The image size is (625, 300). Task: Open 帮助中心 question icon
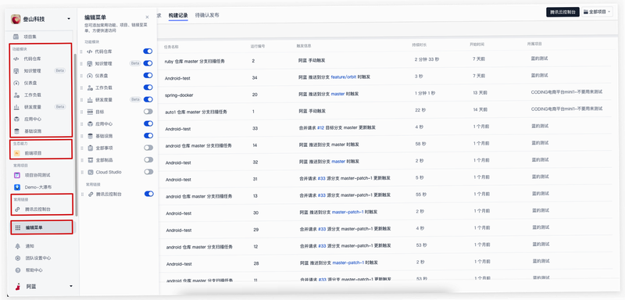[x=17, y=270]
